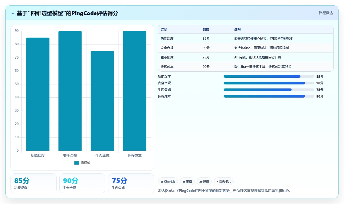Viewport: 344px width, 204px height.
Task: Click the 路径雷达 label in header
Action: 326,13
